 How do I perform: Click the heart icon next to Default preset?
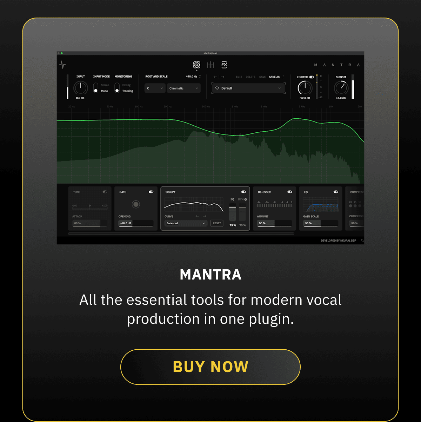[218, 88]
